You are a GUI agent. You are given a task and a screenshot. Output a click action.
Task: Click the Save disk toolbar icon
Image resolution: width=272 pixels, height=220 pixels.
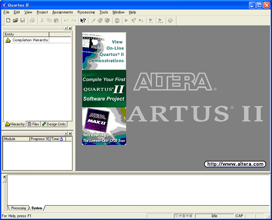(x=23, y=20)
